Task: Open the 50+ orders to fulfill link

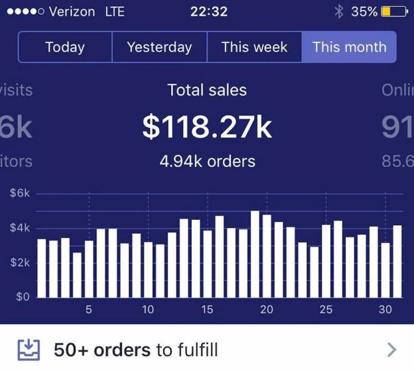Action: click(x=135, y=349)
